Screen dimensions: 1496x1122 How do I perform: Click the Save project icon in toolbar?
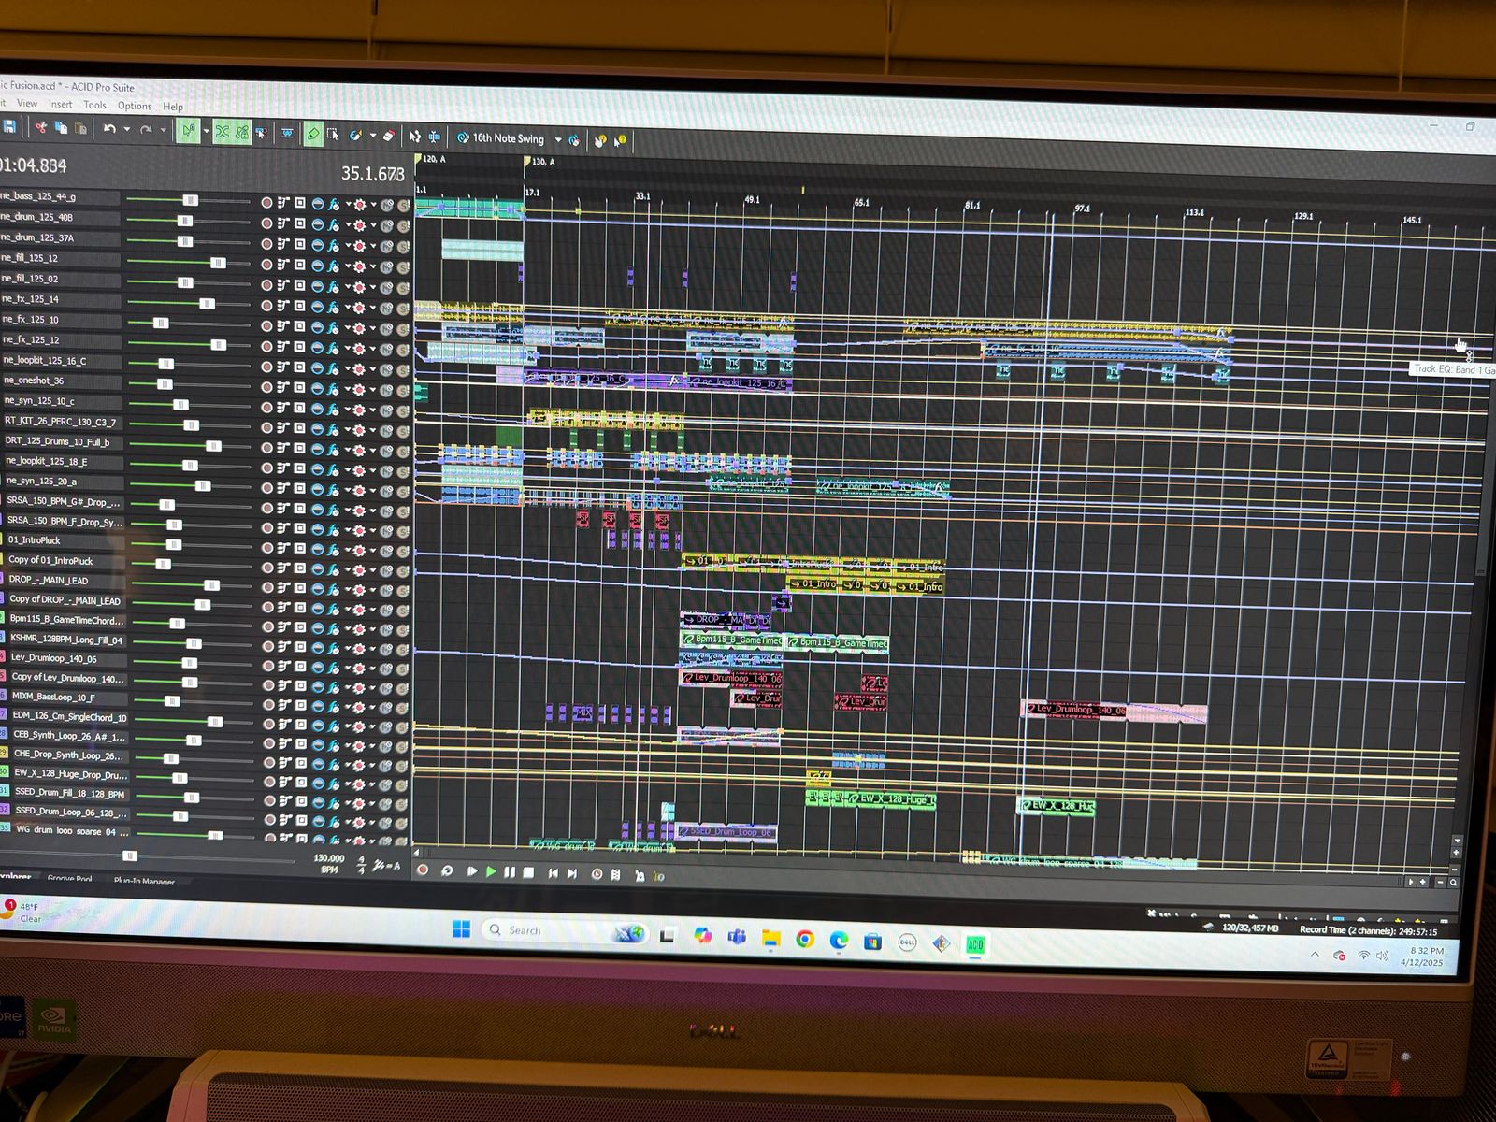point(9,126)
